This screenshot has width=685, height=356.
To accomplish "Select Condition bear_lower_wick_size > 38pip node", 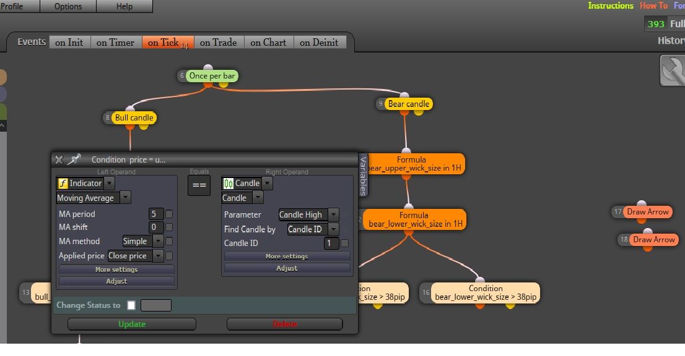I will (x=486, y=293).
